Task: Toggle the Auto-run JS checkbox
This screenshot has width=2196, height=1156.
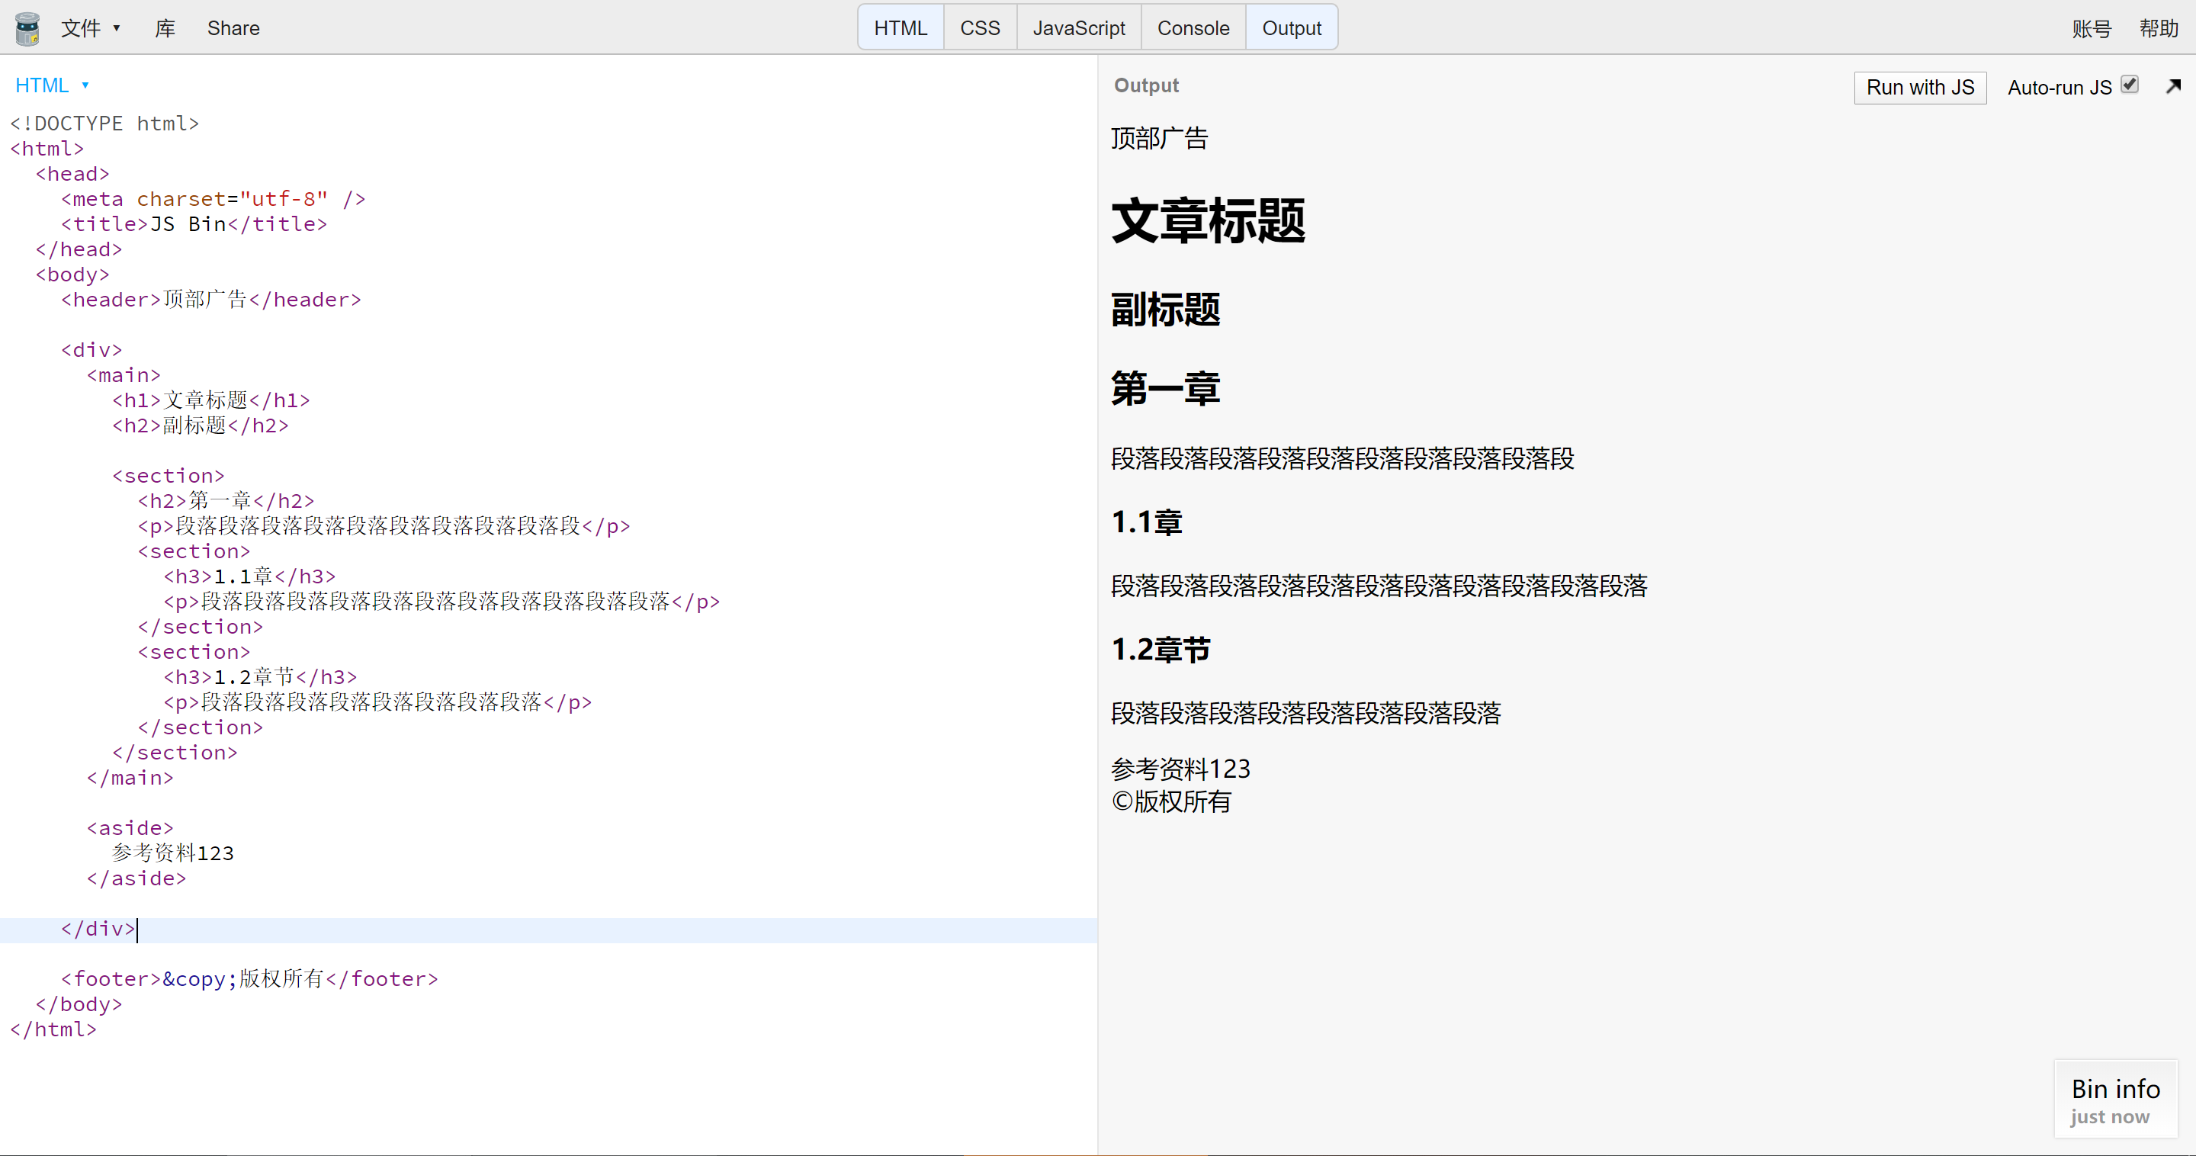Action: click(x=2130, y=85)
